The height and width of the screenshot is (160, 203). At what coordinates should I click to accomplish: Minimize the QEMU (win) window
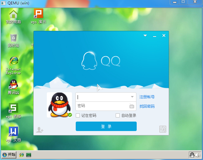(x=175, y=2)
